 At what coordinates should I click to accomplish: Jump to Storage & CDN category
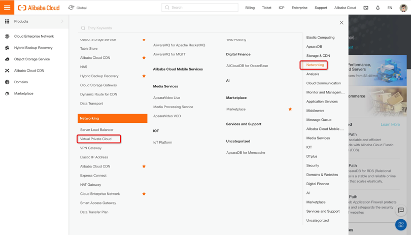pos(318,56)
